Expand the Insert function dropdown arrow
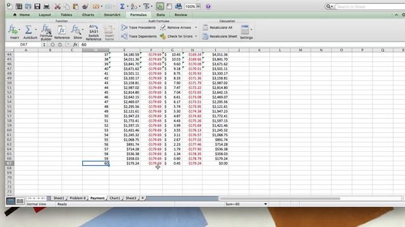405x227 pixels. 20,30
